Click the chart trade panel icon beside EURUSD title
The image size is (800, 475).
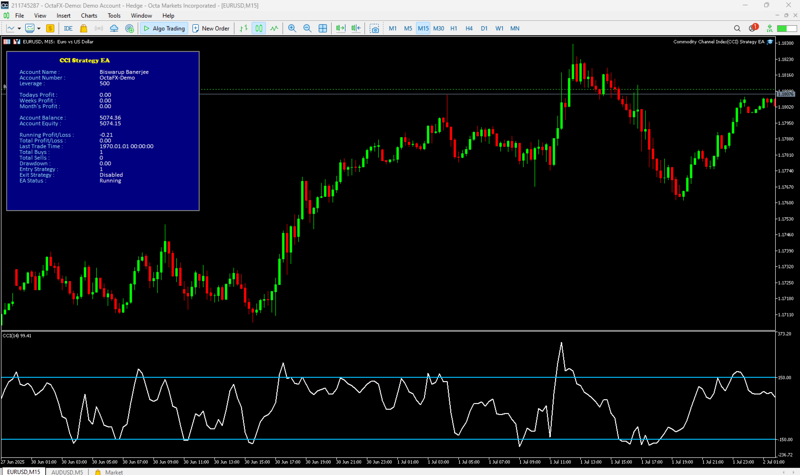pos(17,41)
